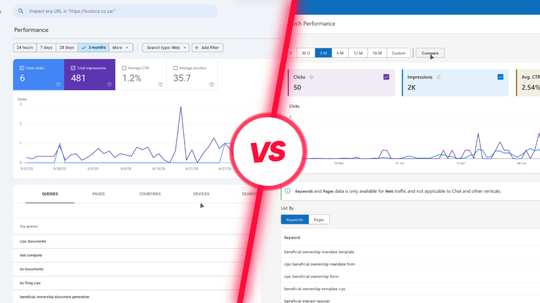The image size is (540, 303).
Task: Click info icon next to Bing Impressions label
Action: coord(438,77)
